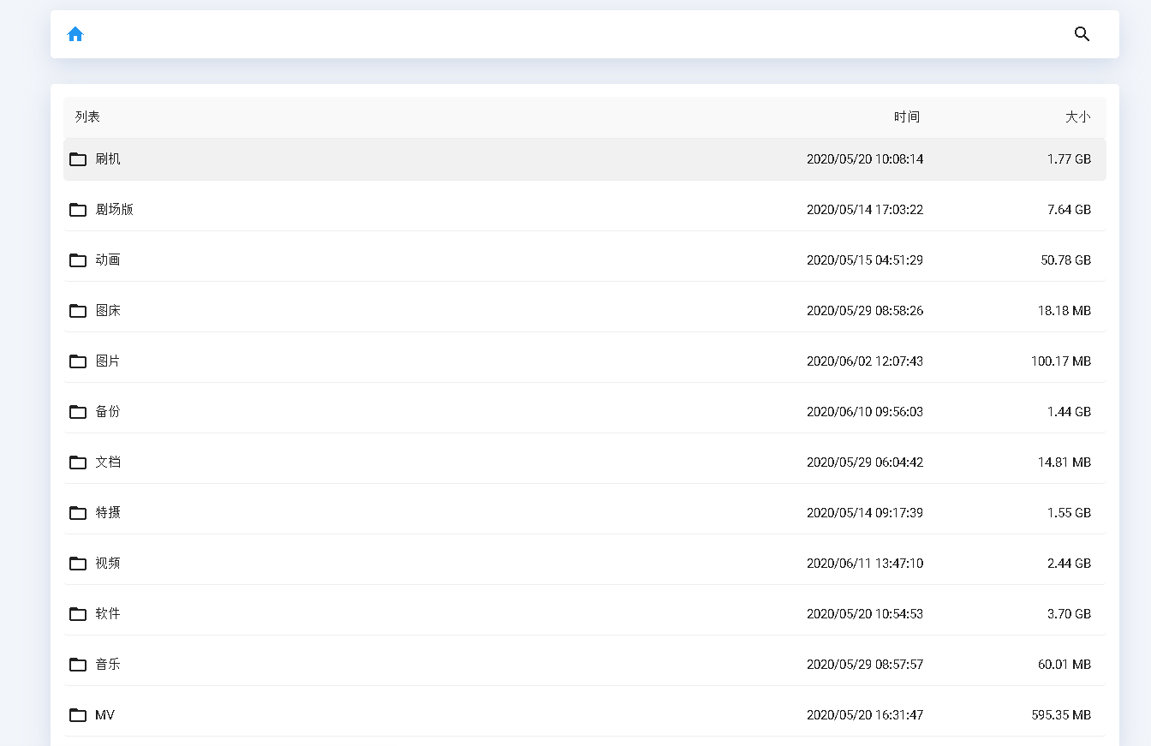This screenshot has height=746, width=1151.
Task: Click the 18.18 MB size value
Action: pyautogui.click(x=1065, y=311)
